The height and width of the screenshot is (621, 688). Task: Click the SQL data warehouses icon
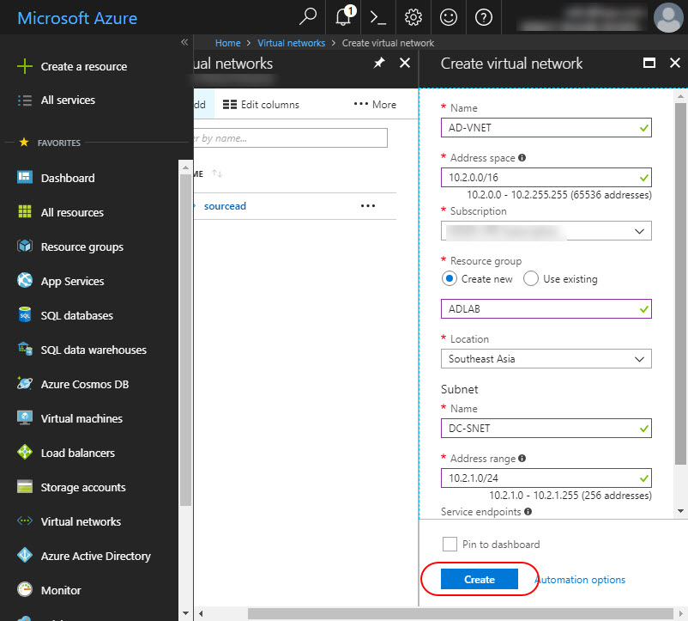pyautogui.click(x=25, y=349)
